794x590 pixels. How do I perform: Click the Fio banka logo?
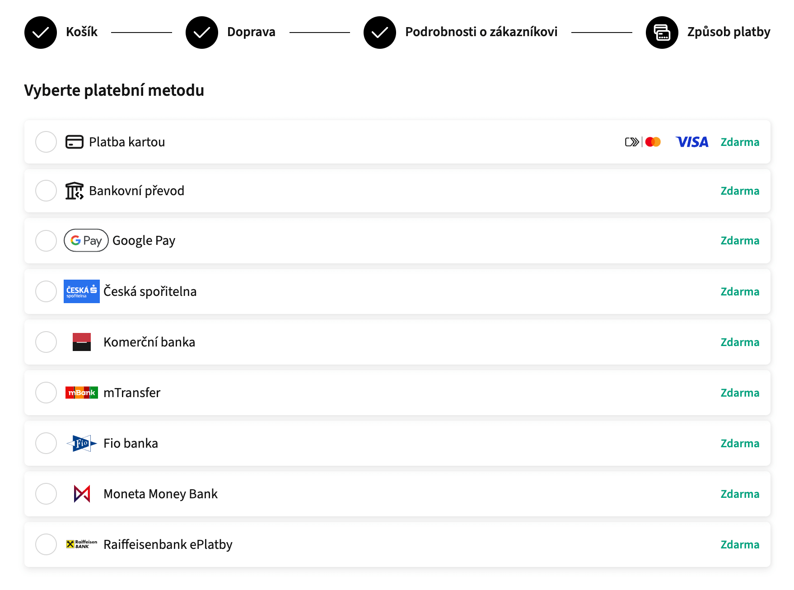pyautogui.click(x=81, y=443)
